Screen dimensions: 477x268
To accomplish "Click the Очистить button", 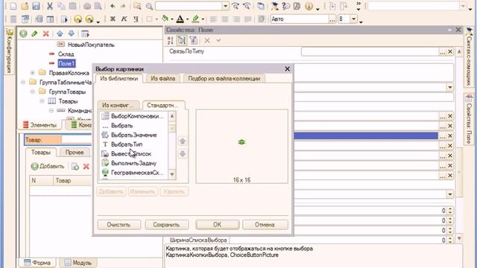I will (x=119, y=225).
